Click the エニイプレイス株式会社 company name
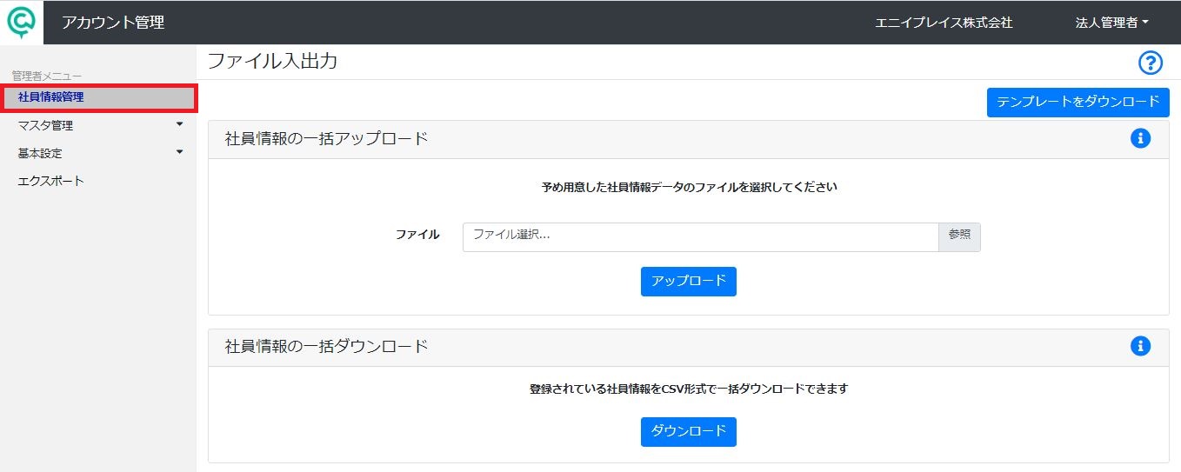Viewport: 1181px width, 472px height. pos(944,23)
